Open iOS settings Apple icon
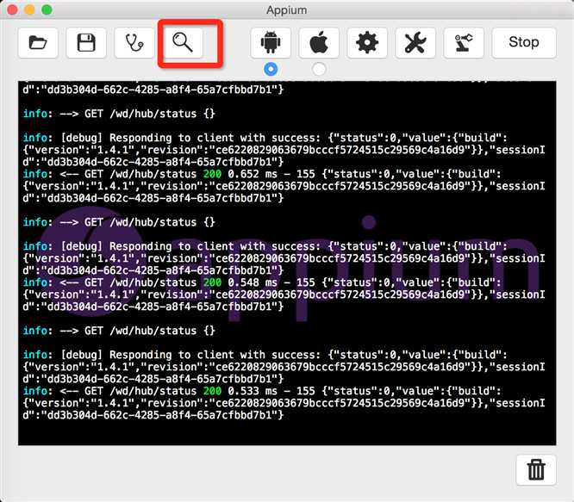Screen dimensions: 574x502 point(319,43)
